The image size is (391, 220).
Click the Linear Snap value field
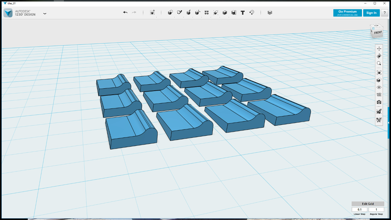pyautogui.click(x=360, y=210)
